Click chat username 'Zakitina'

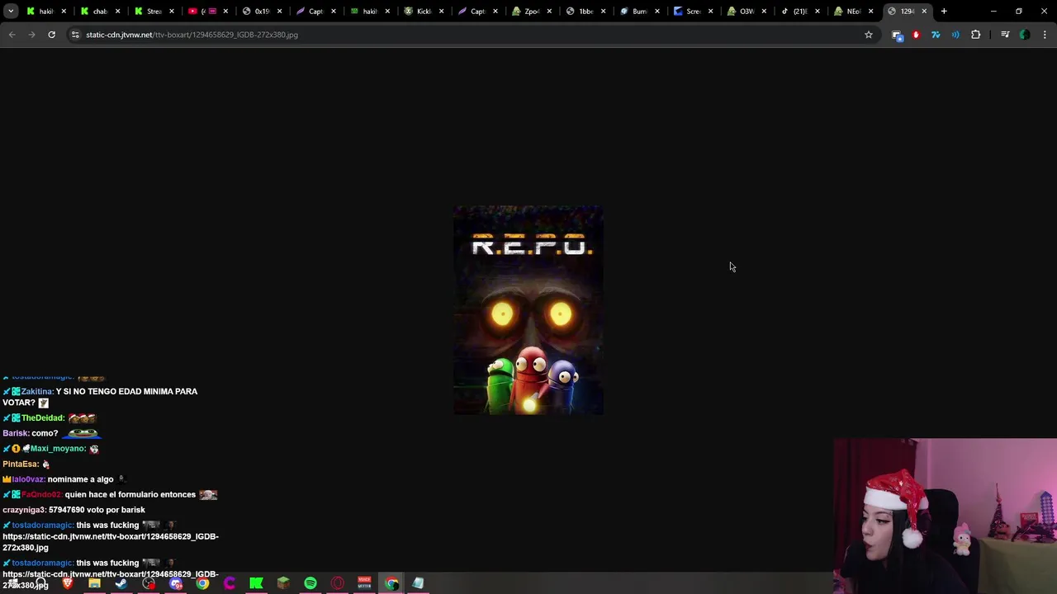pyautogui.click(x=37, y=391)
